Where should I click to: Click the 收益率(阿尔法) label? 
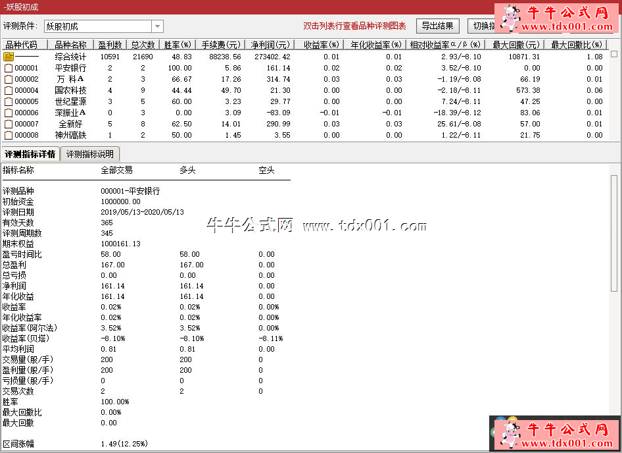[30, 328]
